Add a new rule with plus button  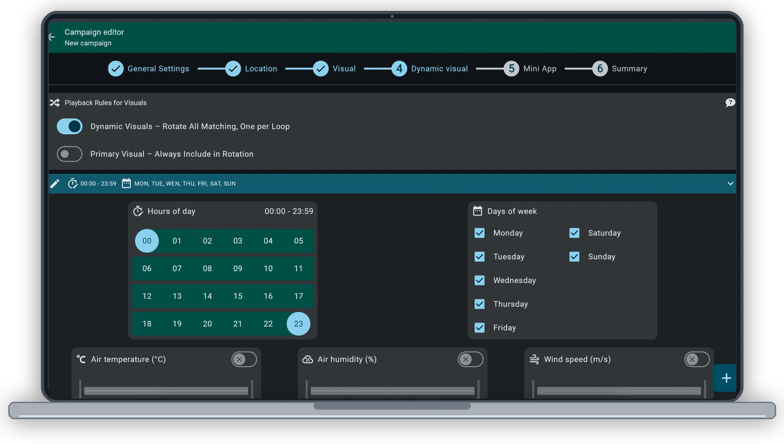point(726,378)
